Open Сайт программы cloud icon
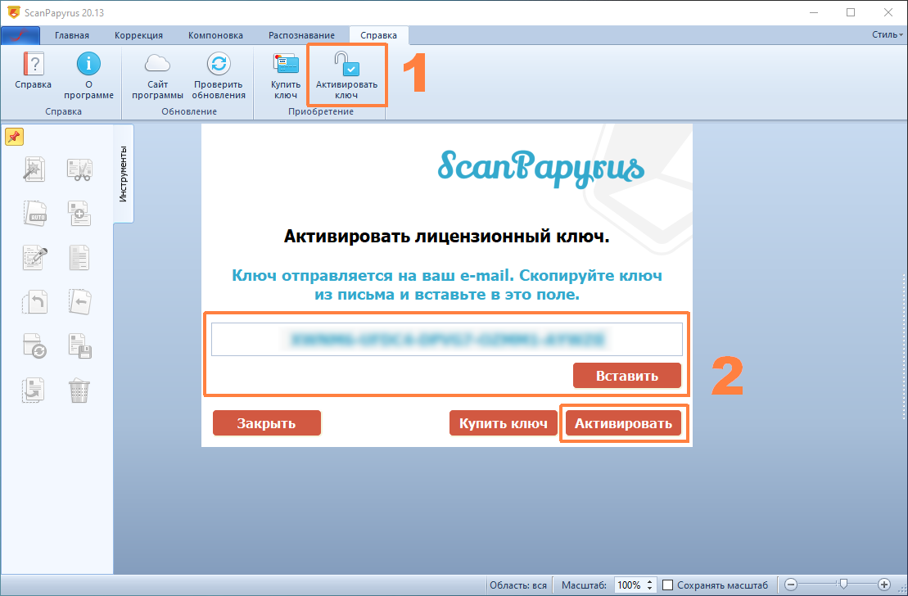 pos(157,64)
